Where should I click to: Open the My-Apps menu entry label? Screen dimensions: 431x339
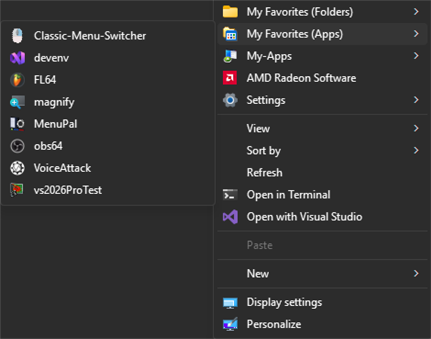pos(269,56)
